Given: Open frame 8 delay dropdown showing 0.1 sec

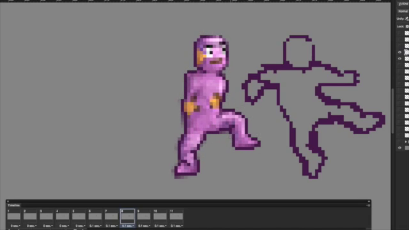Looking at the screenshot, I should click(x=128, y=226).
